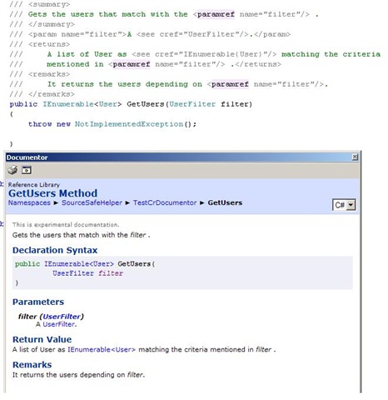Viewport: 388px width, 400px height.
Task: Open the UserFilter link after 'A' in Parameters
Action: [x=59, y=324]
